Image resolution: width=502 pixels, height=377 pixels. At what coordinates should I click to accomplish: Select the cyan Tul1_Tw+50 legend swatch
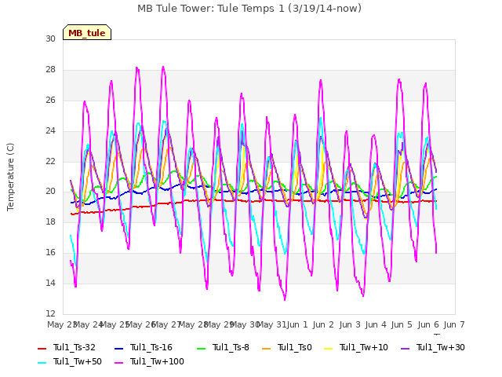click(x=42, y=362)
